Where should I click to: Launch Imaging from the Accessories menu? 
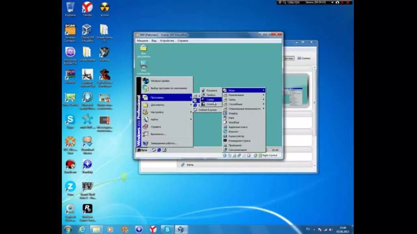pos(244,113)
